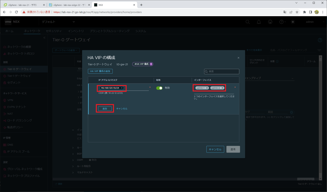Screen dimensions: 327x192
Task: Click the browser address bar URL
Action: [x=98, y=12]
